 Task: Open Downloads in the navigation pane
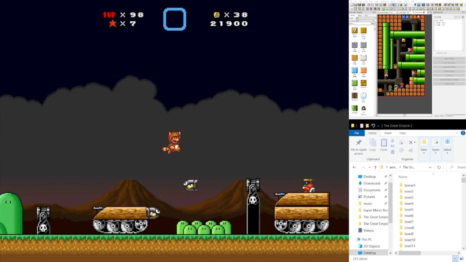click(x=372, y=183)
